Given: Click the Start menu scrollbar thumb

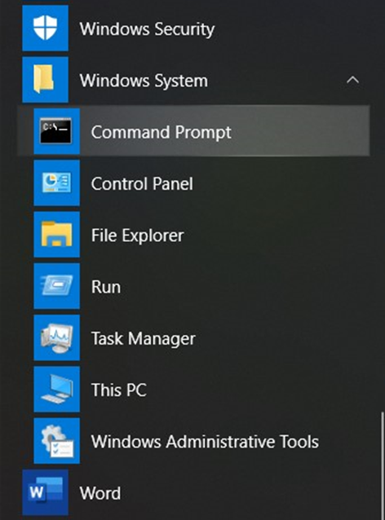Looking at the screenshot, I should click(x=383, y=465).
